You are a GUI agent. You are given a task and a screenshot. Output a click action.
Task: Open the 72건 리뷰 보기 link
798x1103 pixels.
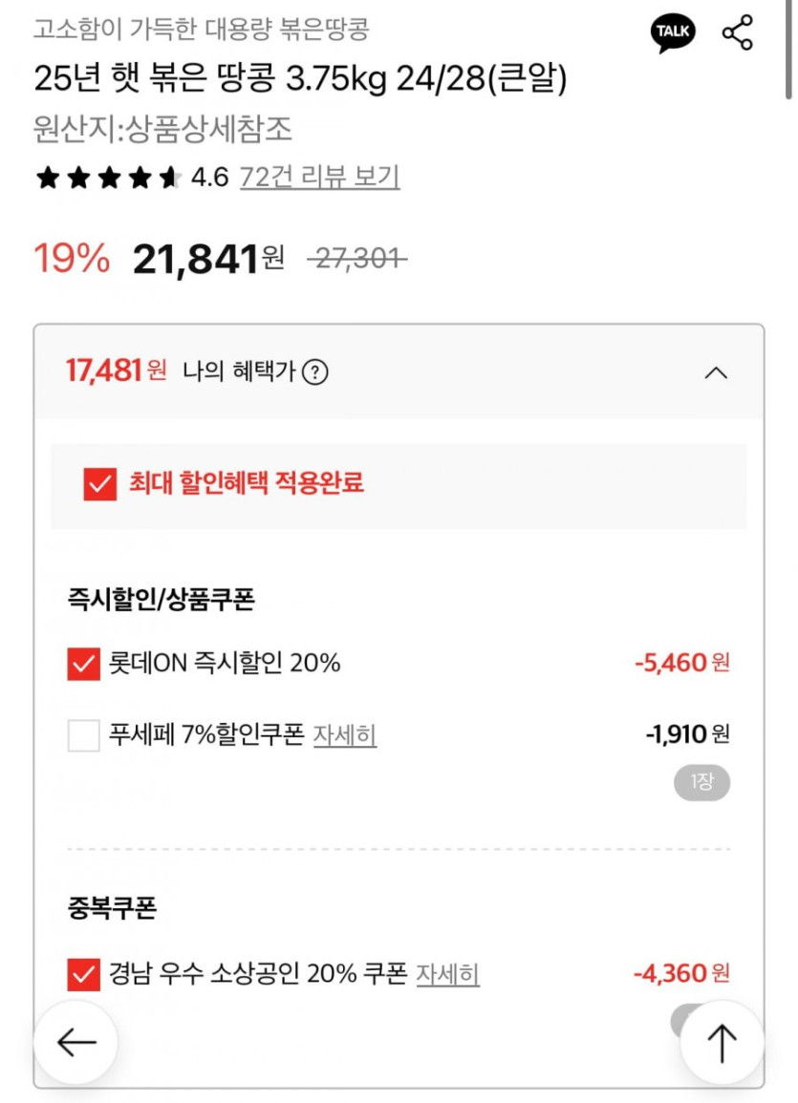click(319, 178)
